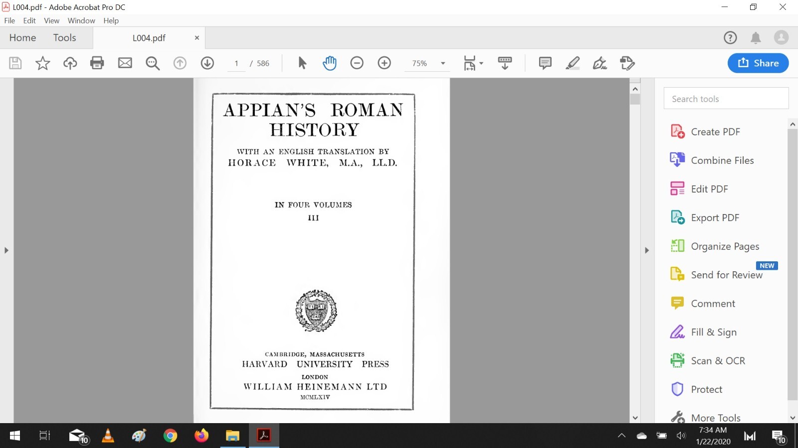Click the blue Share button
The width and height of the screenshot is (798, 448).
point(758,63)
